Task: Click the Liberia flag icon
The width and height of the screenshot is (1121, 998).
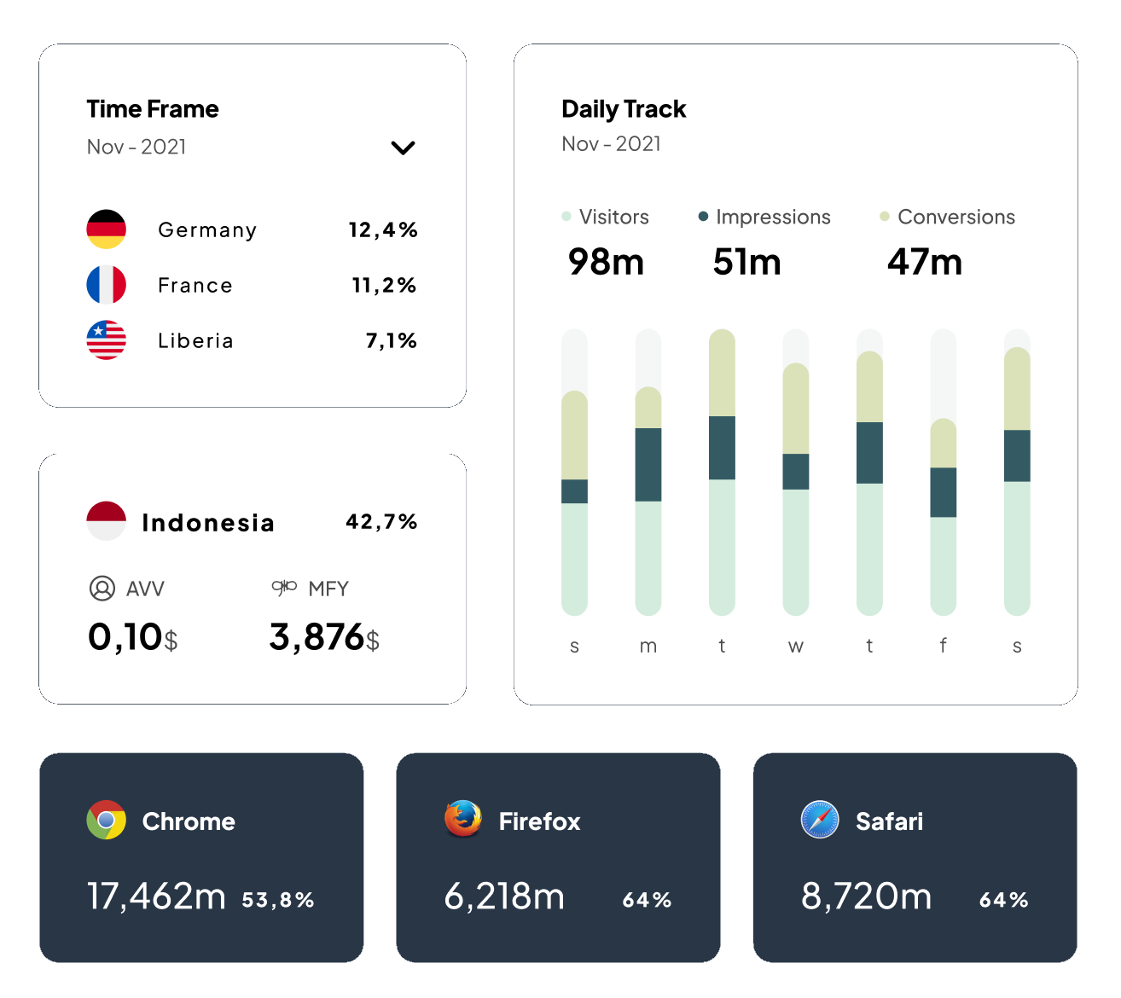Action: (x=107, y=340)
